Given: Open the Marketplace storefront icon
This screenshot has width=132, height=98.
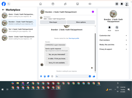Looking at the screenshot, I should pyautogui.click(x=78, y=4).
